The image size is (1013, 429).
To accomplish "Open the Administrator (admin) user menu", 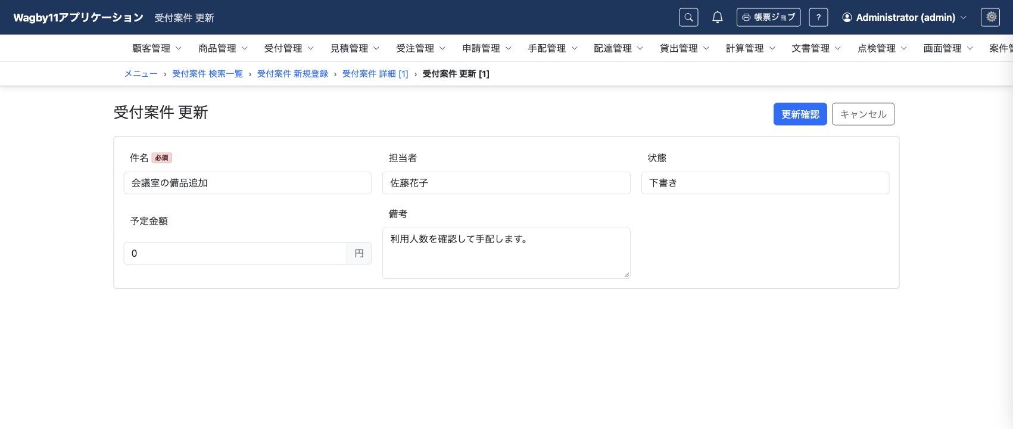I will click(x=904, y=17).
